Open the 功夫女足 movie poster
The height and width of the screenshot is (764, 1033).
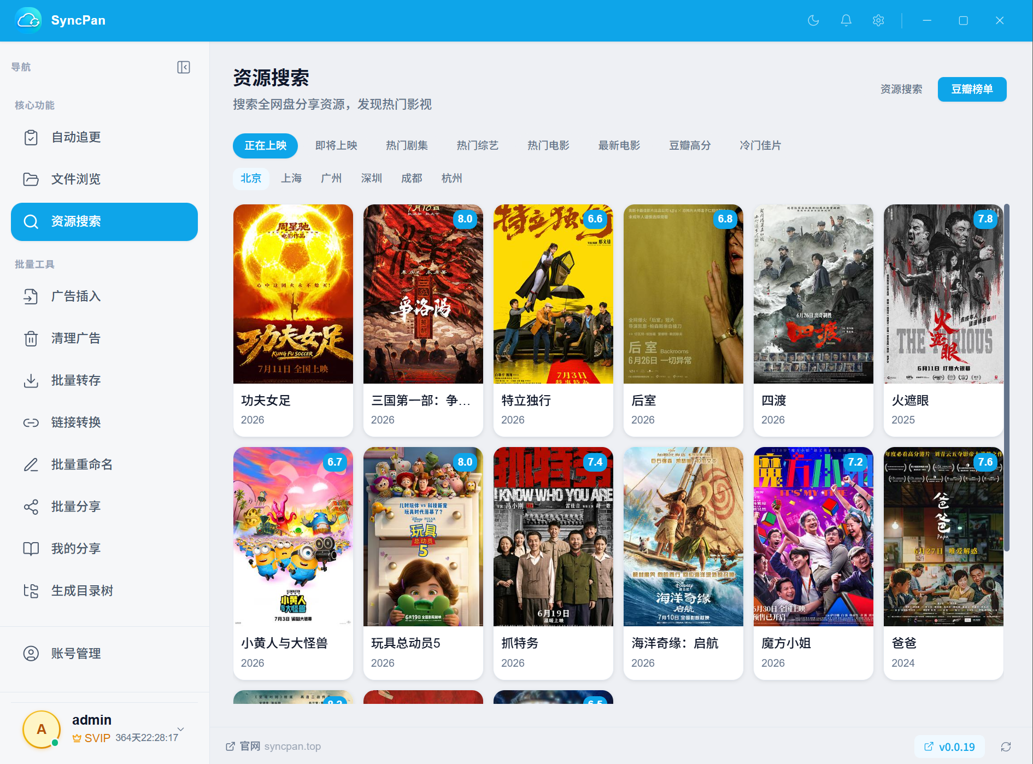tap(293, 294)
